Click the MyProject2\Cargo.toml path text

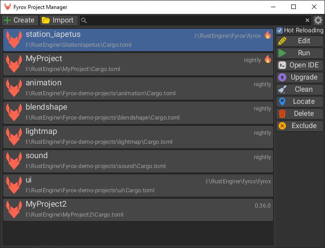click(74, 215)
